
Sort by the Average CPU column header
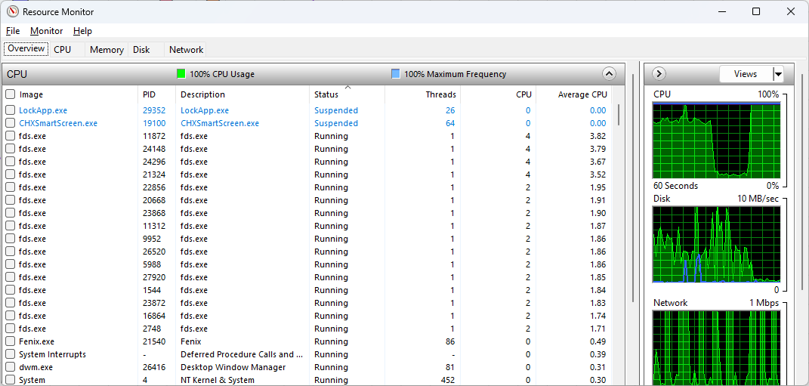click(x=582, y=94)
